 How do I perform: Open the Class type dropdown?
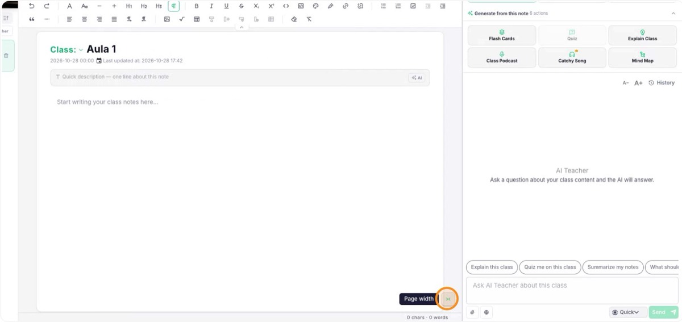tap(67, 50)
